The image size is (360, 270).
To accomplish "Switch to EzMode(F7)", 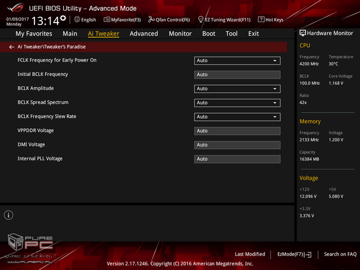I will [294, 254].
